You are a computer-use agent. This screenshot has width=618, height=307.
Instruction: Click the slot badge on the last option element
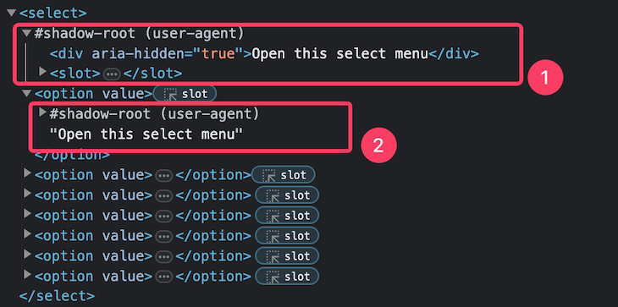pos(287,277)
